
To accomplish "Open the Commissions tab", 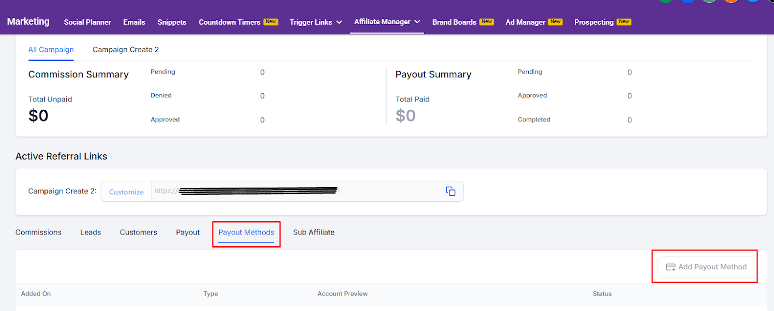I will coord(38,232).
